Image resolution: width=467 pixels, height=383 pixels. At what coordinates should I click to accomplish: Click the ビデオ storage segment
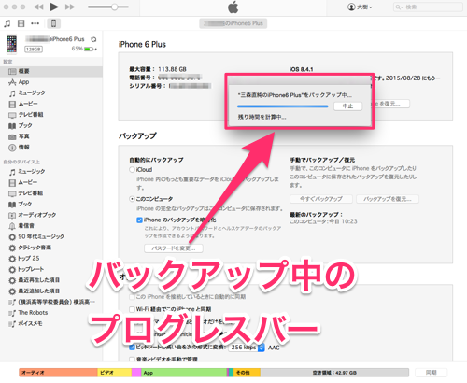pos(115,373)
